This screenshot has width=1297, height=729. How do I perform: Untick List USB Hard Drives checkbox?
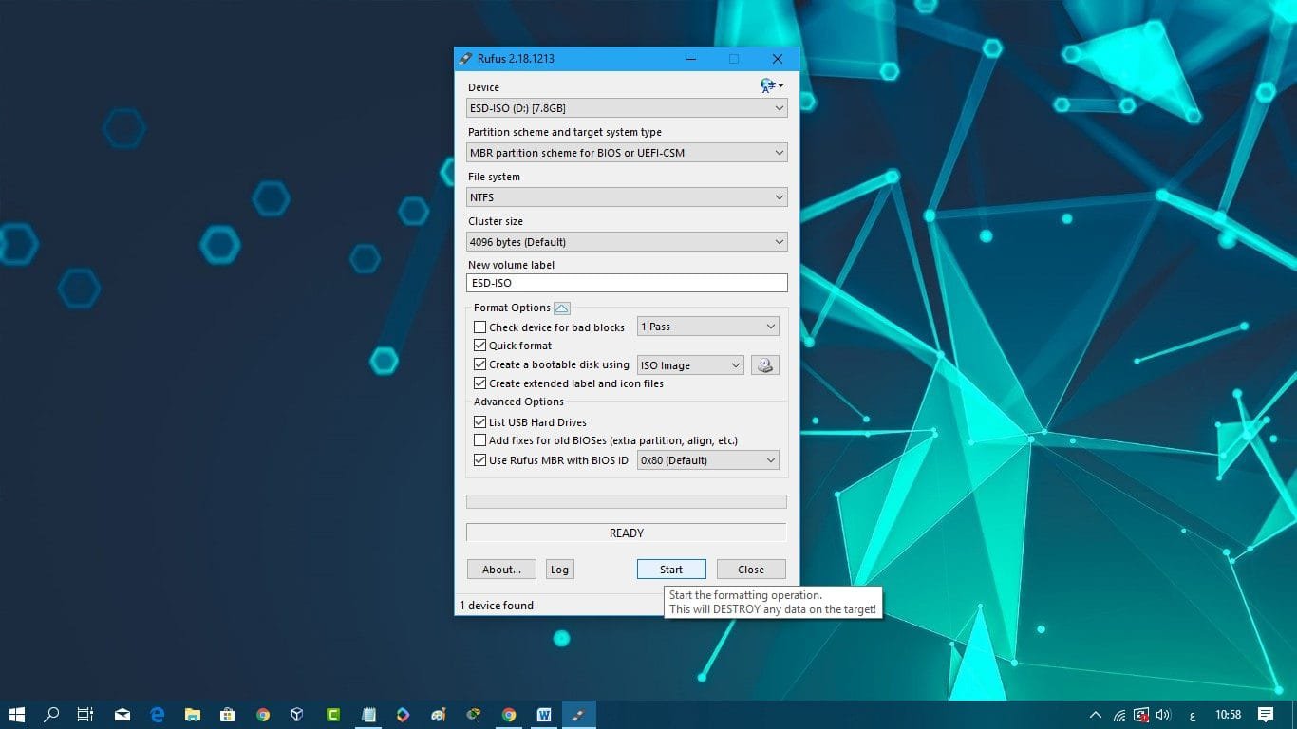point(480,422)
